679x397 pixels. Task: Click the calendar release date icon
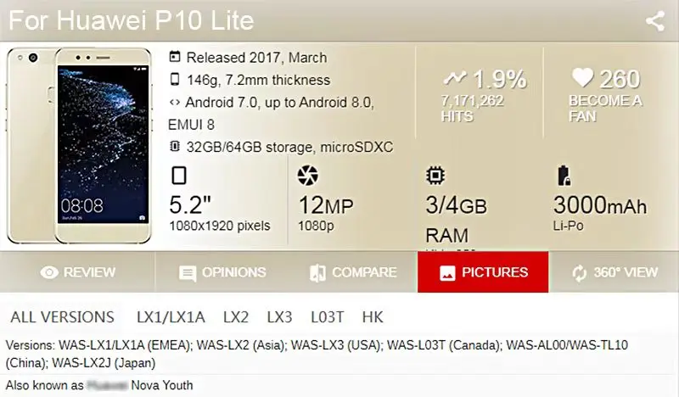175,58
